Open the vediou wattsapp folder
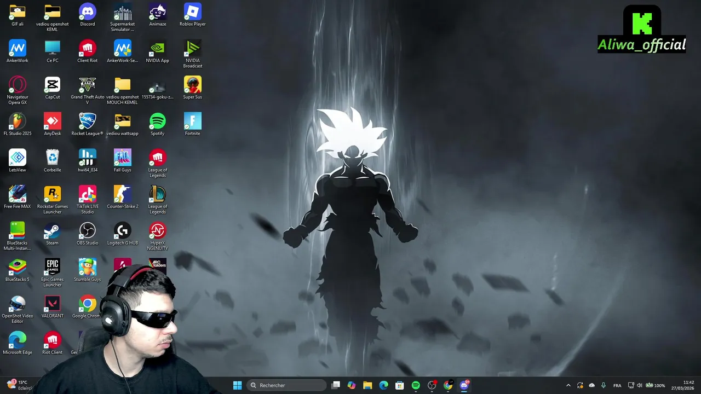Image resolution: width=701 pixels, height=394 pixels. (123, 124)
